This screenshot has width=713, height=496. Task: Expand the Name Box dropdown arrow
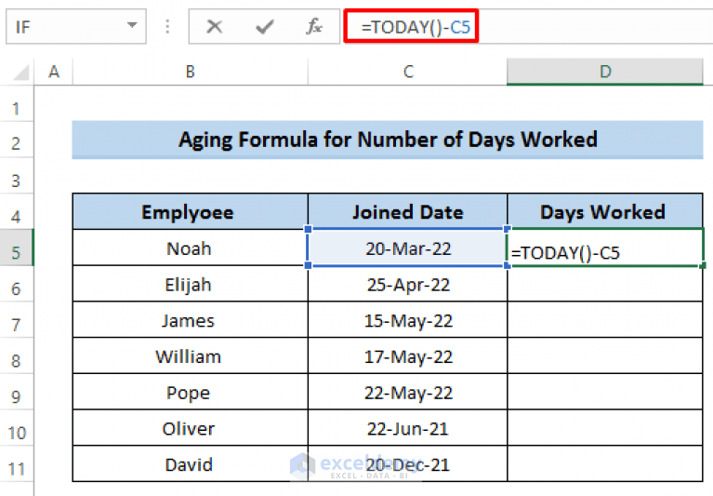click(132, 25)
